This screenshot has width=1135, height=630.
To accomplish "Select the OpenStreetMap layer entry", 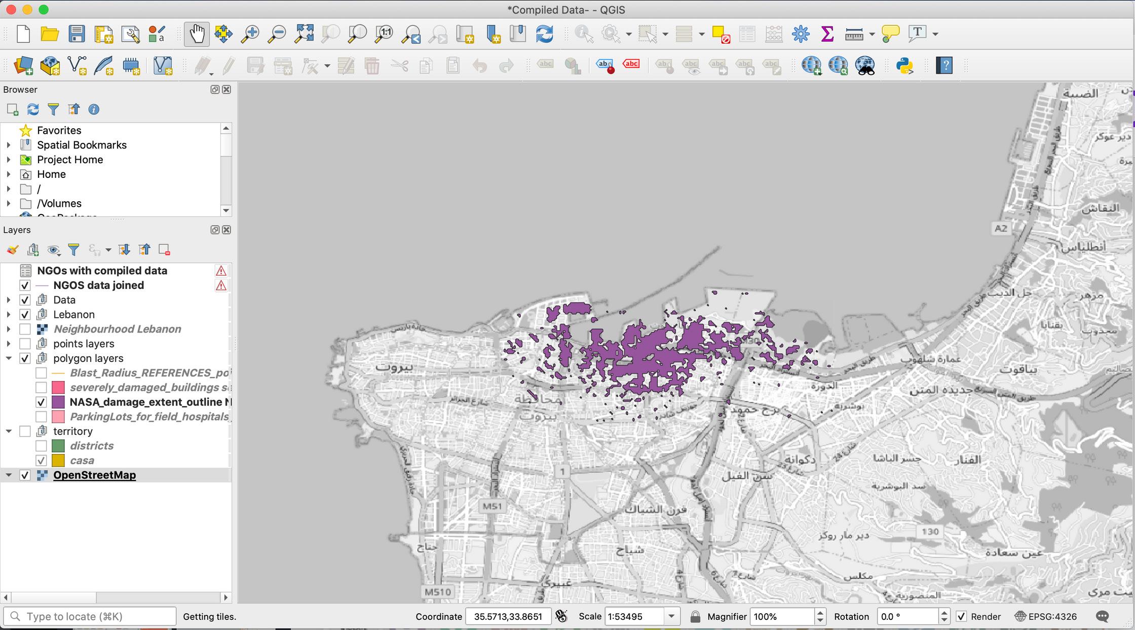I will (x=94, y=475).
